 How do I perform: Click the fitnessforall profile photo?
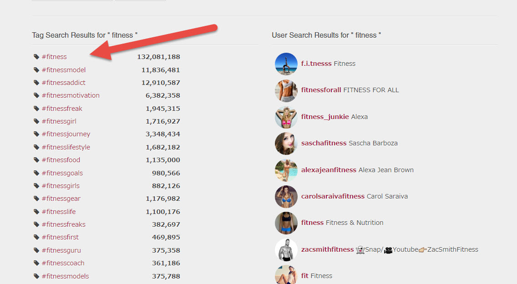pos(286,90)
